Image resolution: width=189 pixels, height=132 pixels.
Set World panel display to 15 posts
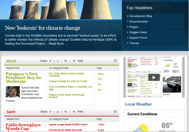tap(74, 61)
